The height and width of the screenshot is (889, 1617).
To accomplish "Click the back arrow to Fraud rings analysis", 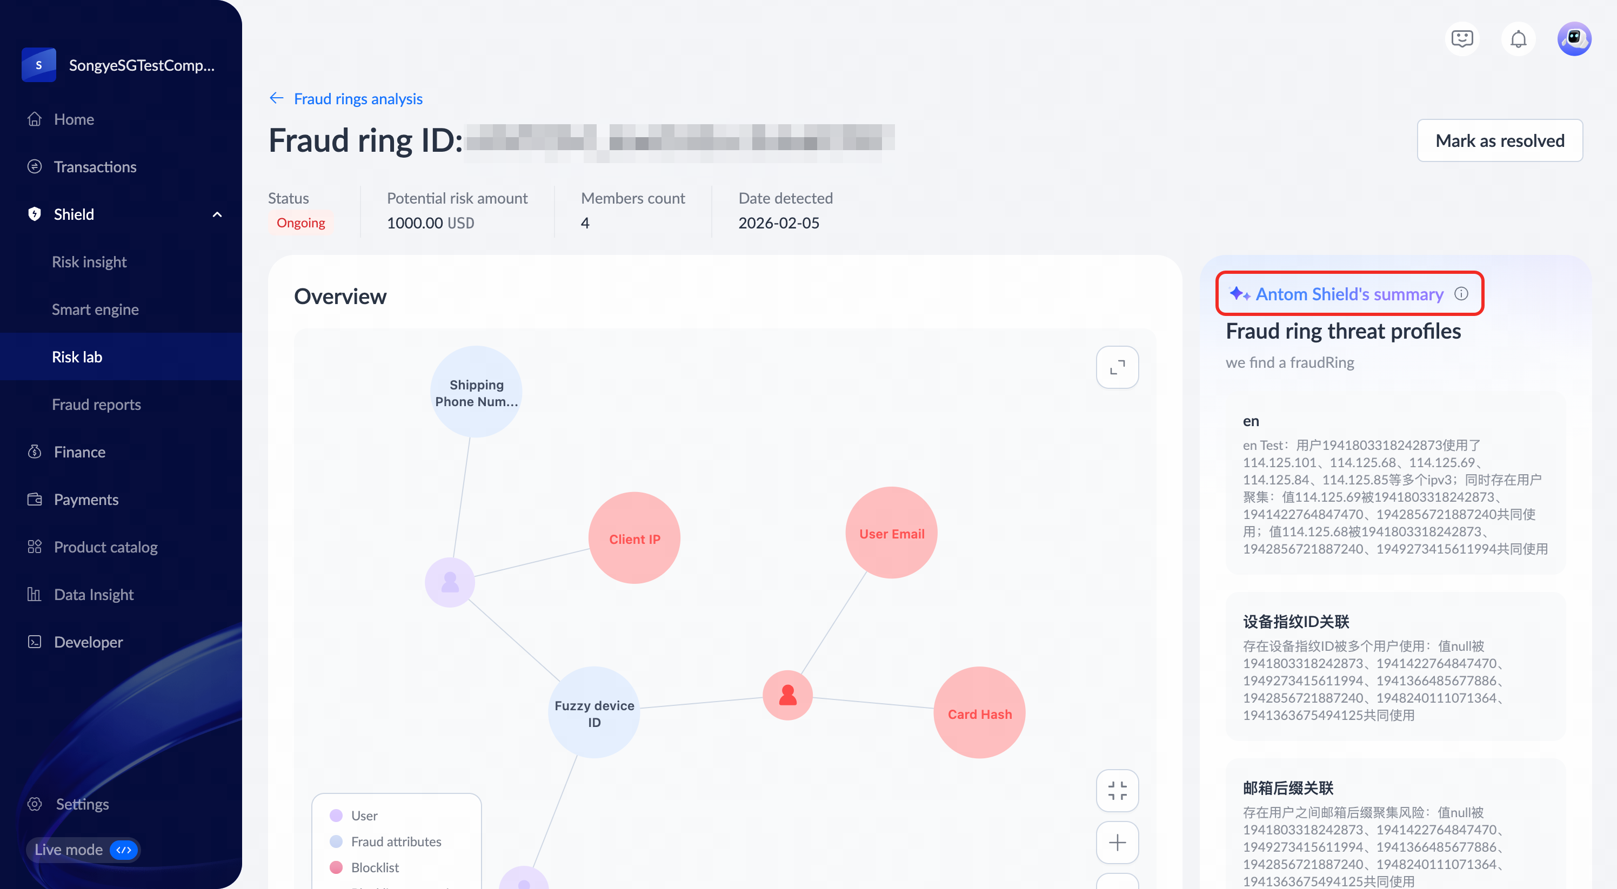I will 276,98.
